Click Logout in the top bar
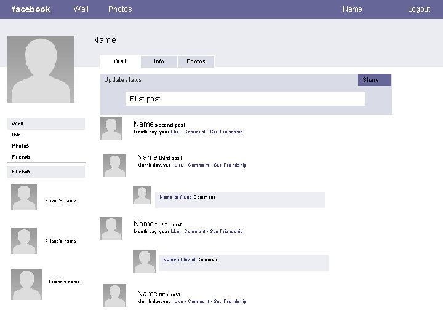Image resolution: width=443 pixels, height=332 pixels. (419, 9)
